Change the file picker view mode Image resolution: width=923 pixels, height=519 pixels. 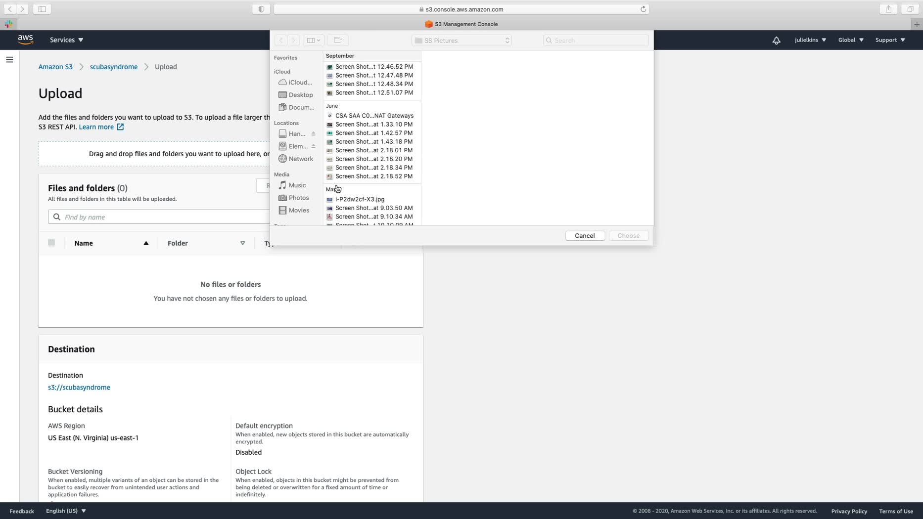[x=314, y=40]
